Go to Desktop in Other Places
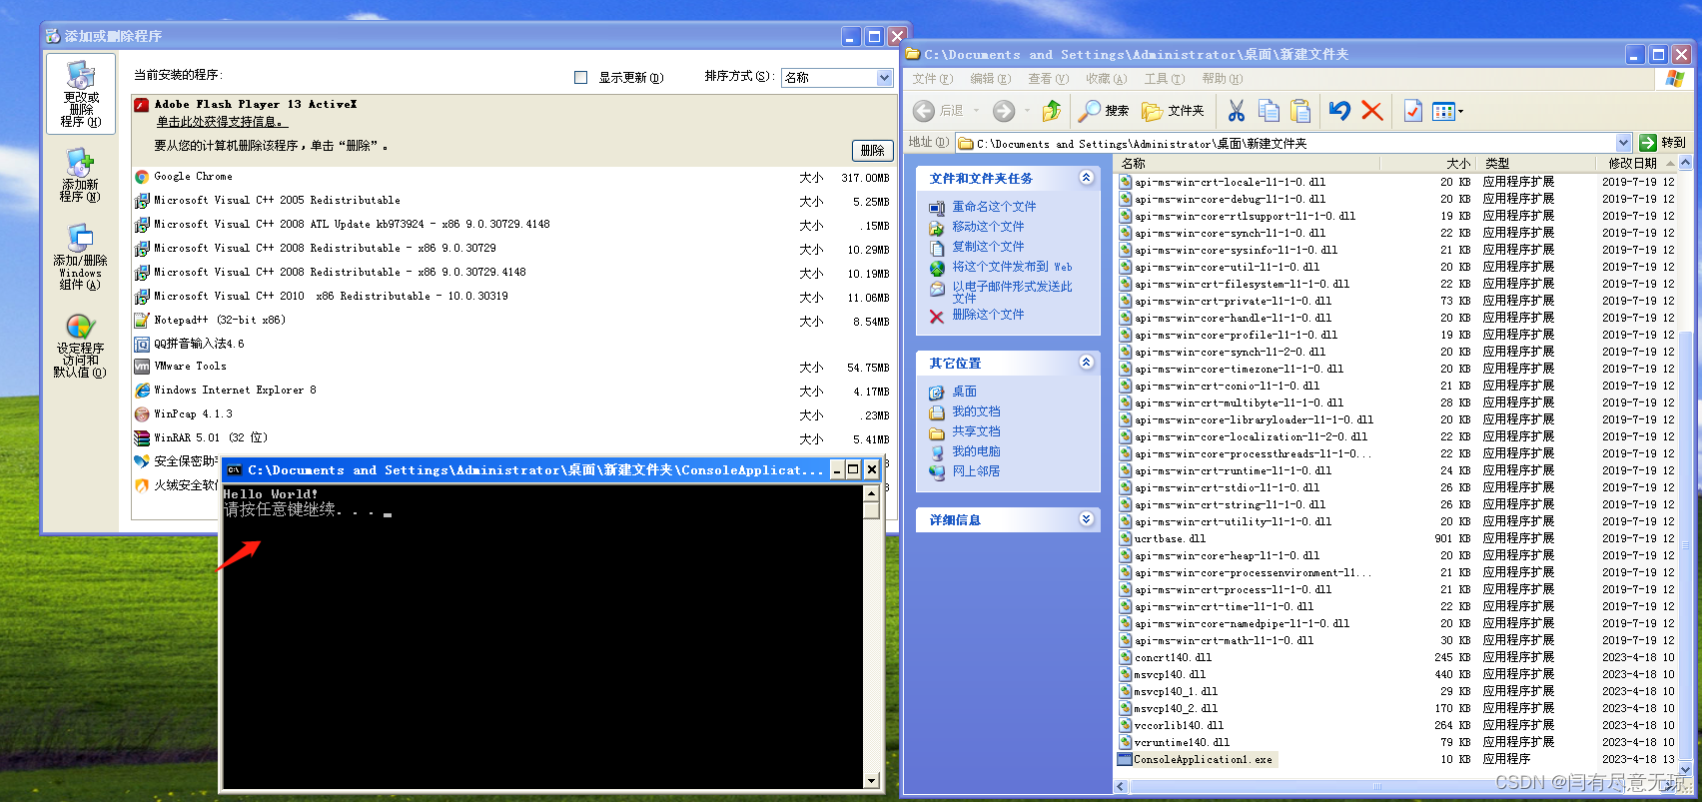The height and width of the screenshot is (802, 1702). pos(964,392)
